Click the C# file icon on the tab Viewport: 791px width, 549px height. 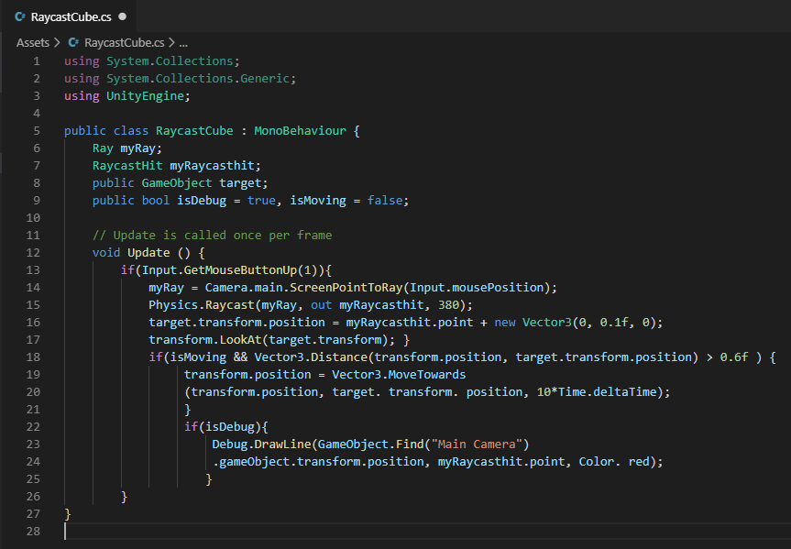[20, 16]
